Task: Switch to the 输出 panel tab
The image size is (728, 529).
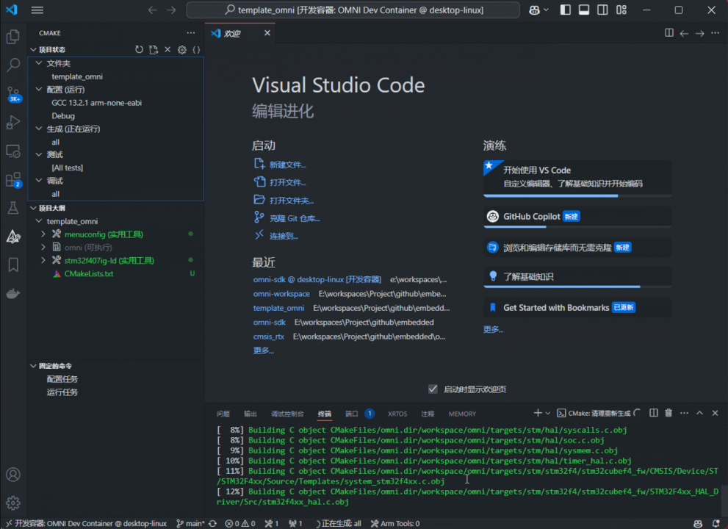Action: 251,414
